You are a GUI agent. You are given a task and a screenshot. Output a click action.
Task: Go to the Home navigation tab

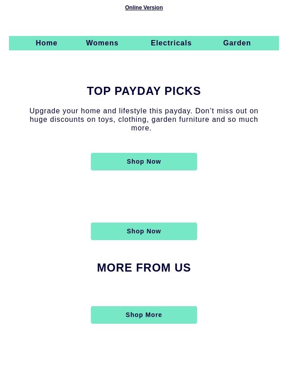pos(46,43)
